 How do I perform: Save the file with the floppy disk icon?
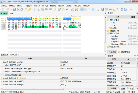[x=14, y=9]
